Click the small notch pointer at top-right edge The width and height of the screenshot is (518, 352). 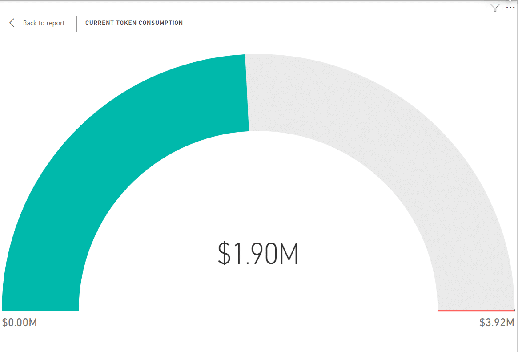tap(510, 1)
